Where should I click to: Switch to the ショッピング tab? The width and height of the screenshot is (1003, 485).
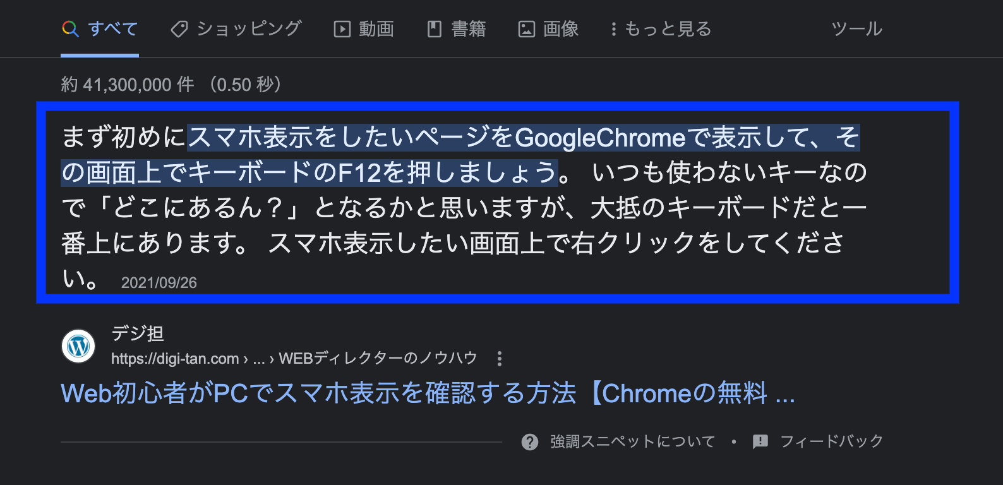coord(236,29)
